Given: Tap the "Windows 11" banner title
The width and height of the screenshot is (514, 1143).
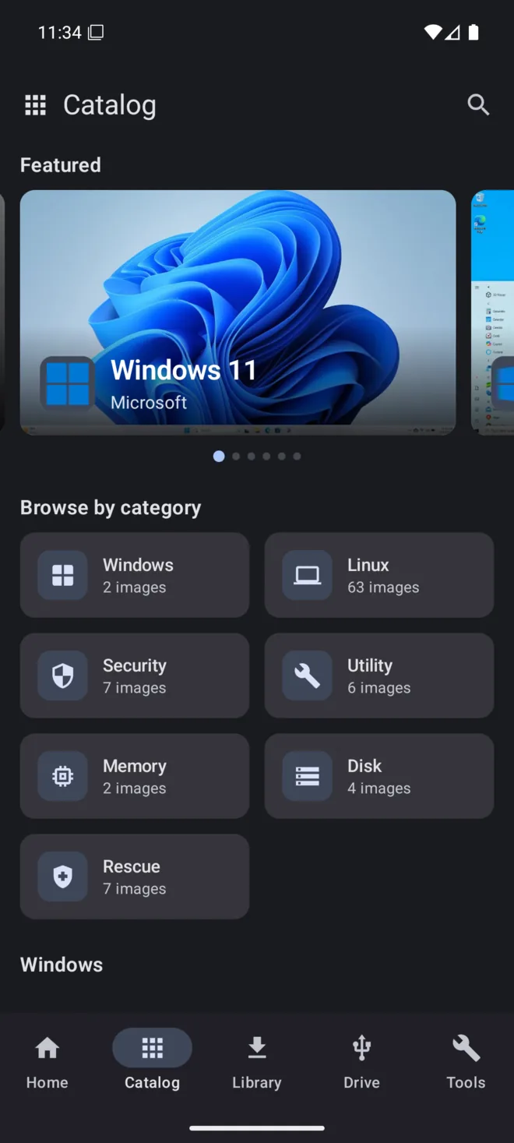Looking at the screenshot, I should (184, 370).
